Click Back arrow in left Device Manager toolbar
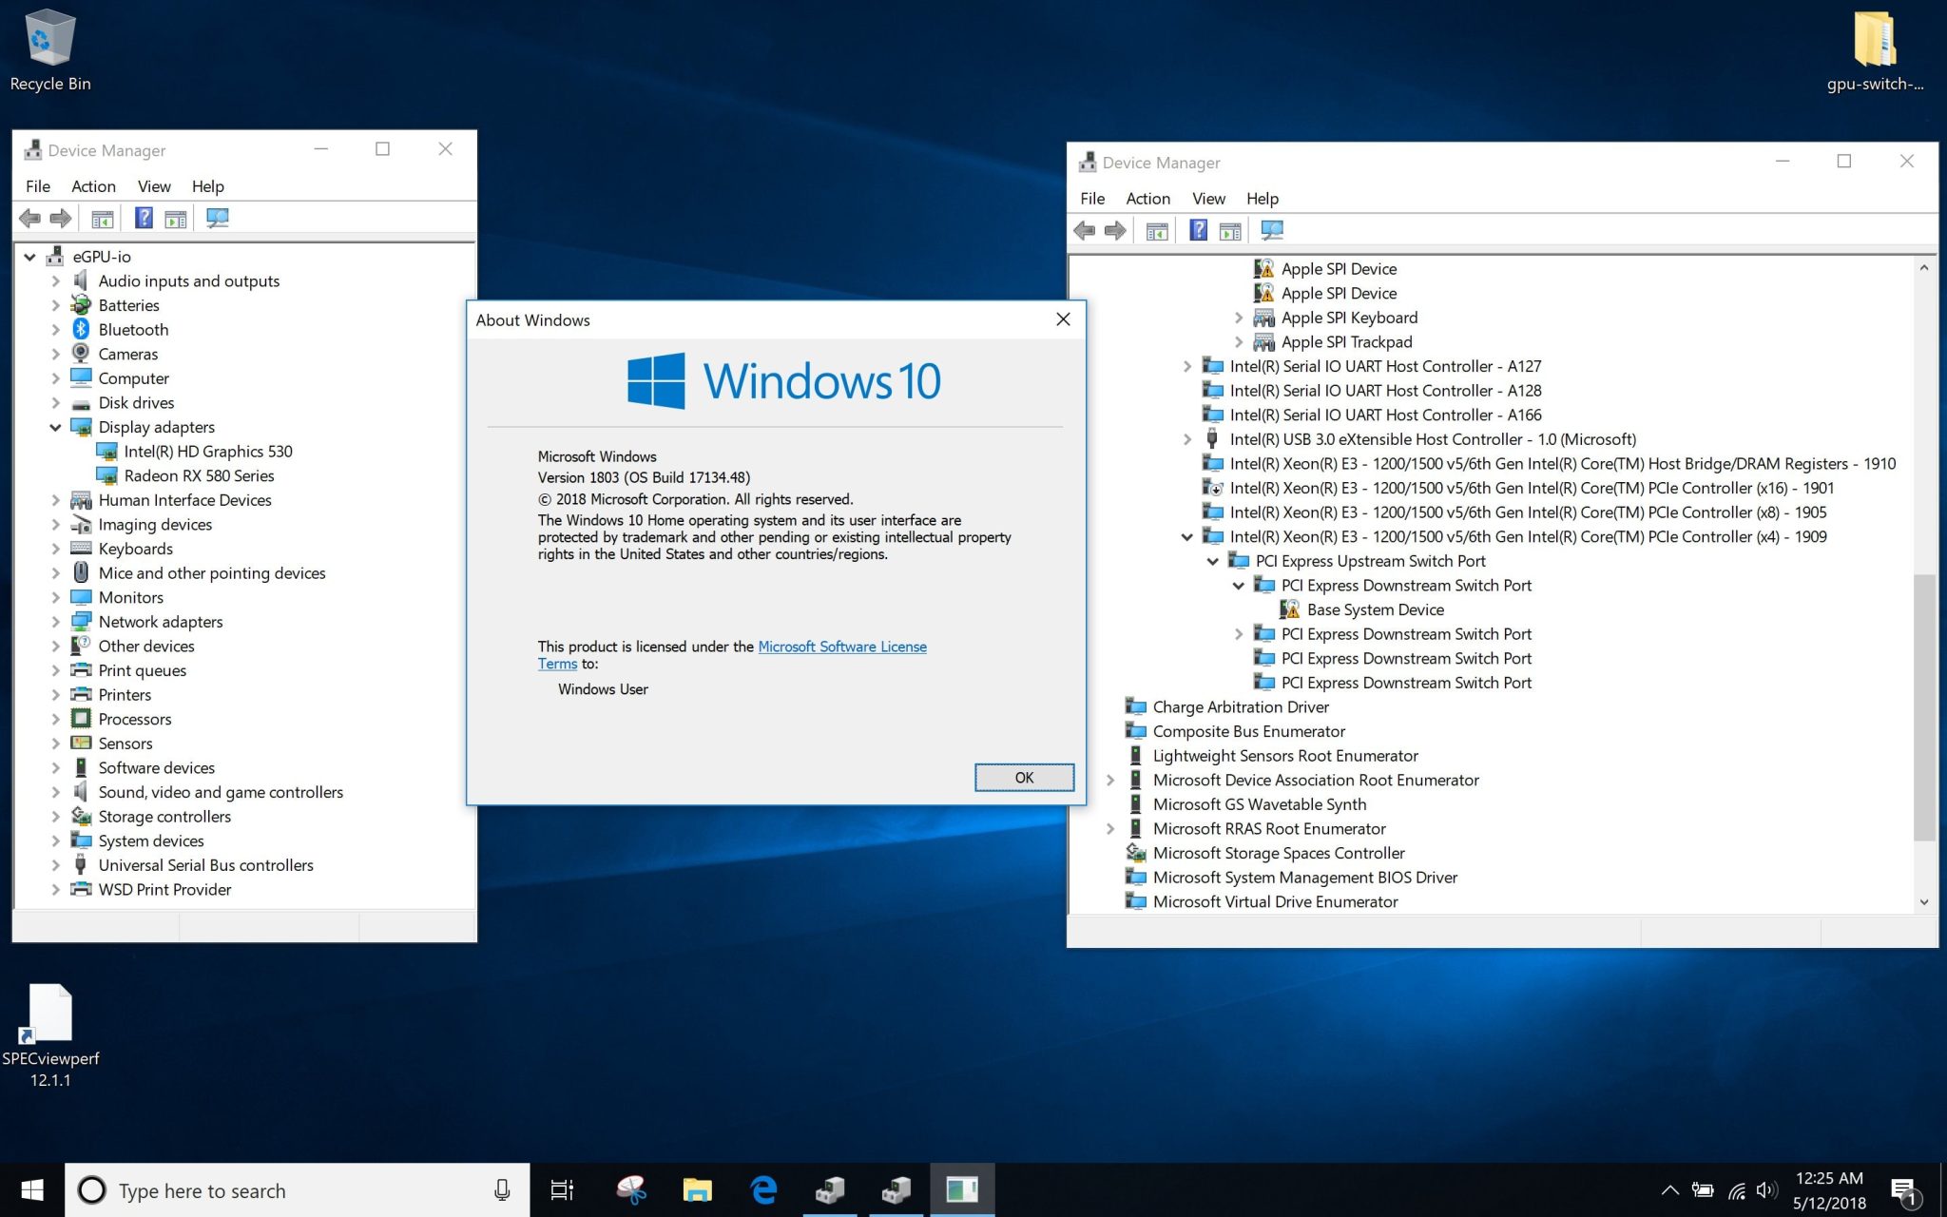1947x1217 pixels. click(x=30, y=219)
